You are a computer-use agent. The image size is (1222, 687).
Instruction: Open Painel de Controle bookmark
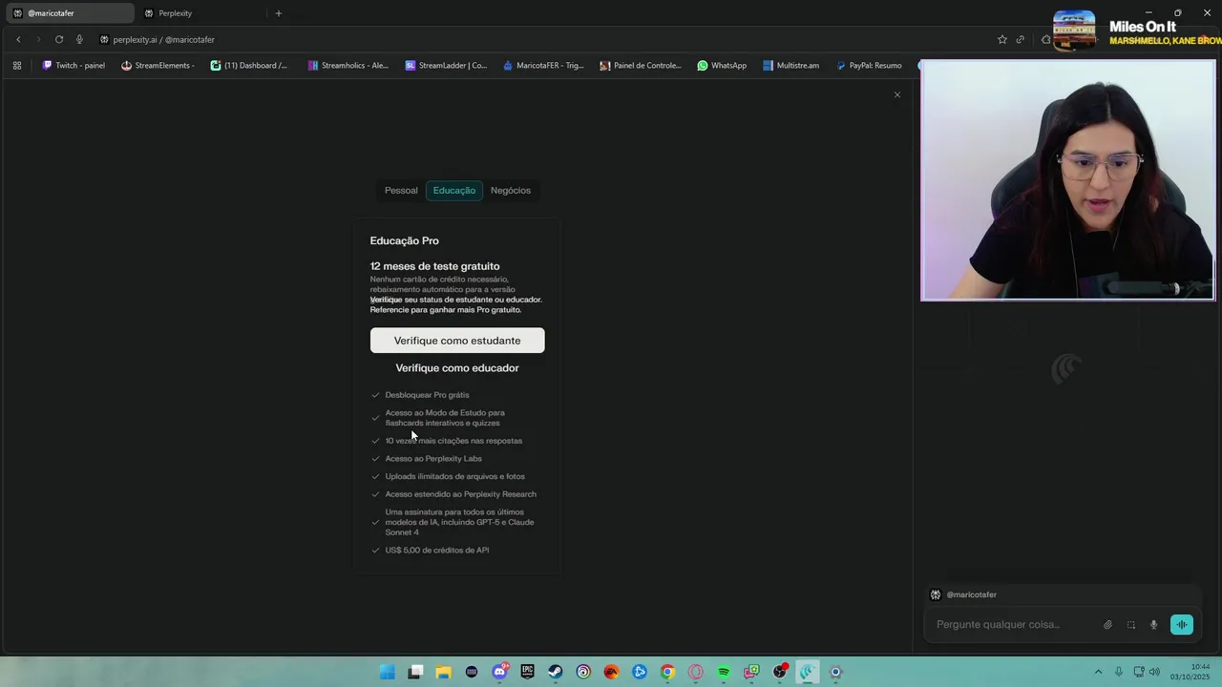(641, 66)
